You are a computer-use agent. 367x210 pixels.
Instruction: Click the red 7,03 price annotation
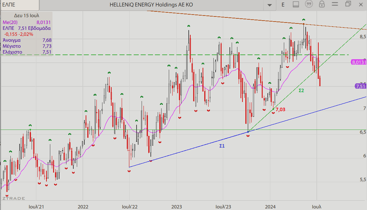[280, 110]
